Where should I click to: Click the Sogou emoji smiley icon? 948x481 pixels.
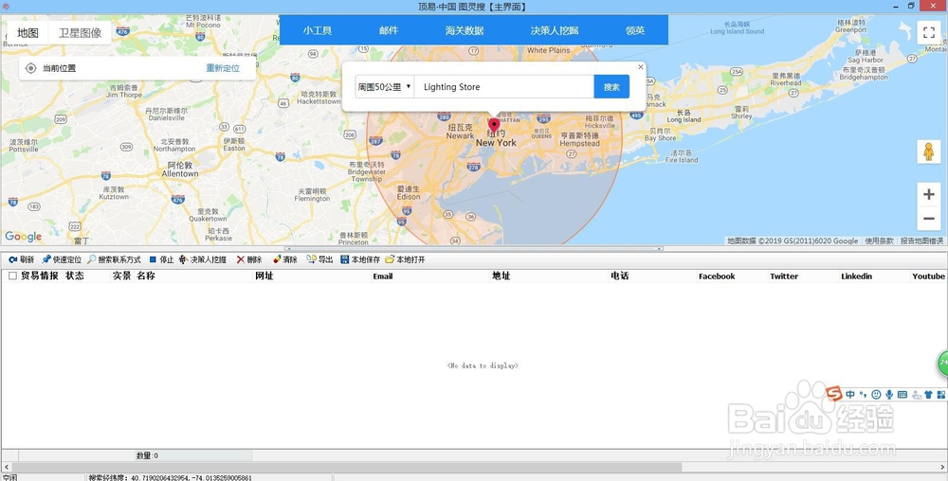tap(876, 394)
